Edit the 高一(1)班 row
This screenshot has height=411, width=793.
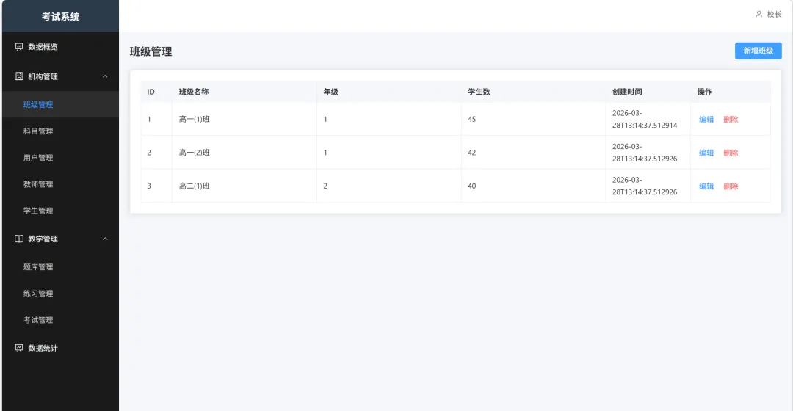pyautogui.click(x=706, y=120)
